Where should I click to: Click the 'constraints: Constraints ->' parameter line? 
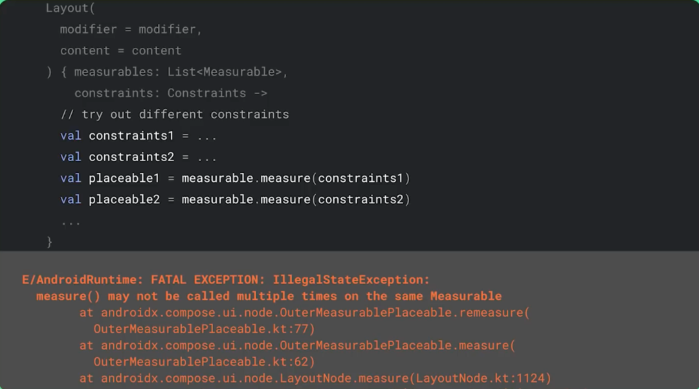170,93
